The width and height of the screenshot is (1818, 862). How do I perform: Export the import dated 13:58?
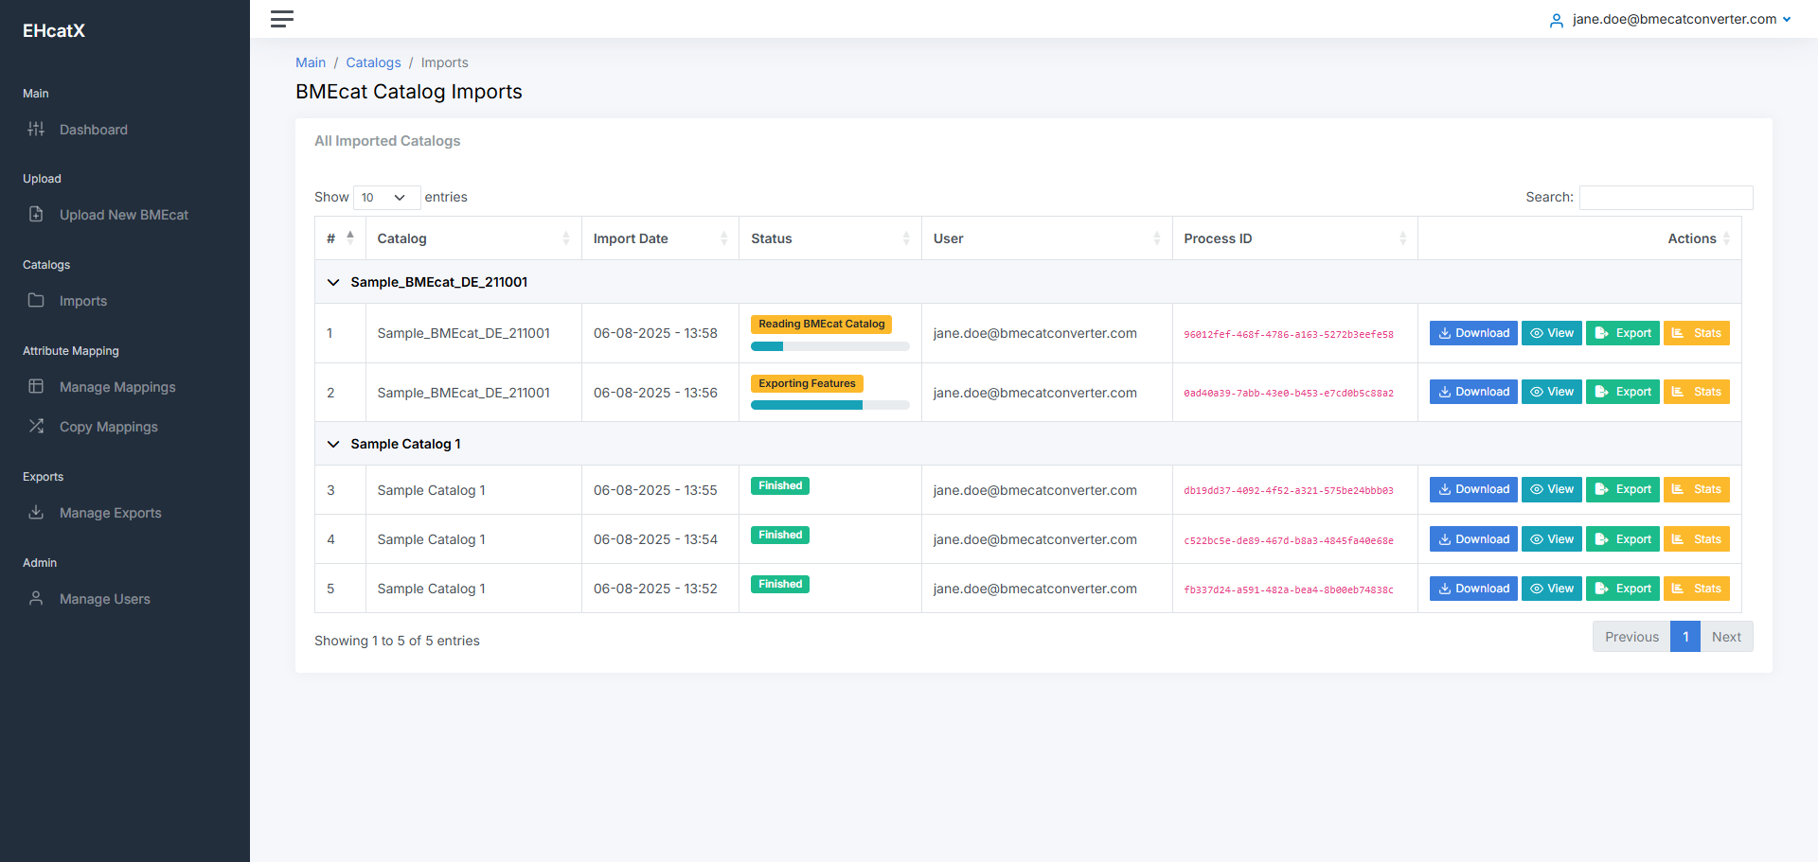click(1623, 333)
